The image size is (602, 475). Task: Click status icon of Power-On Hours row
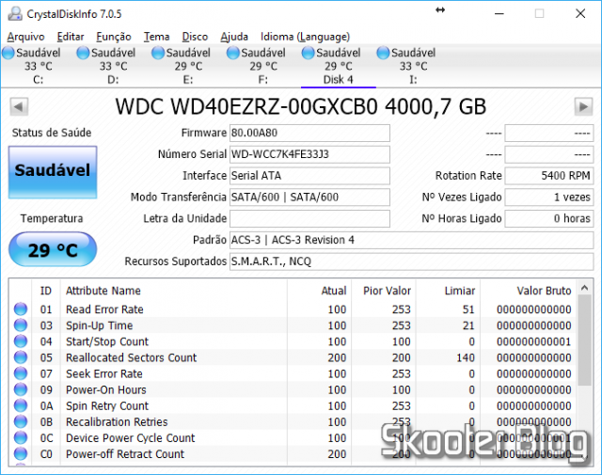pos(21,389)
